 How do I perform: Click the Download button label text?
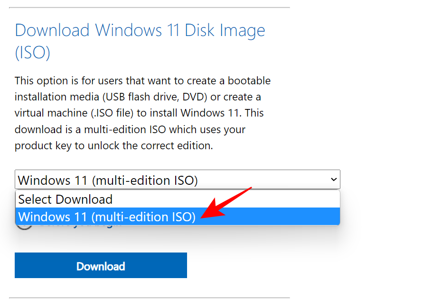point(101,266)
